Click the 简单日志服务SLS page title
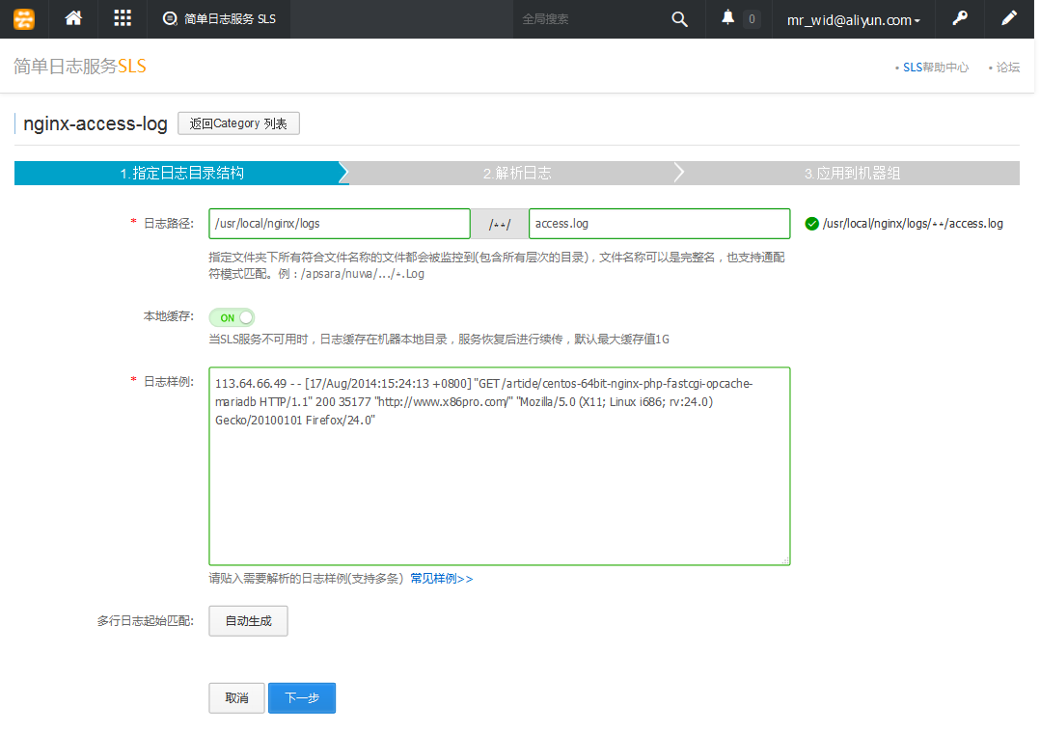The width and height of the screenshot is (1040, 735). (x=79, y=67)
